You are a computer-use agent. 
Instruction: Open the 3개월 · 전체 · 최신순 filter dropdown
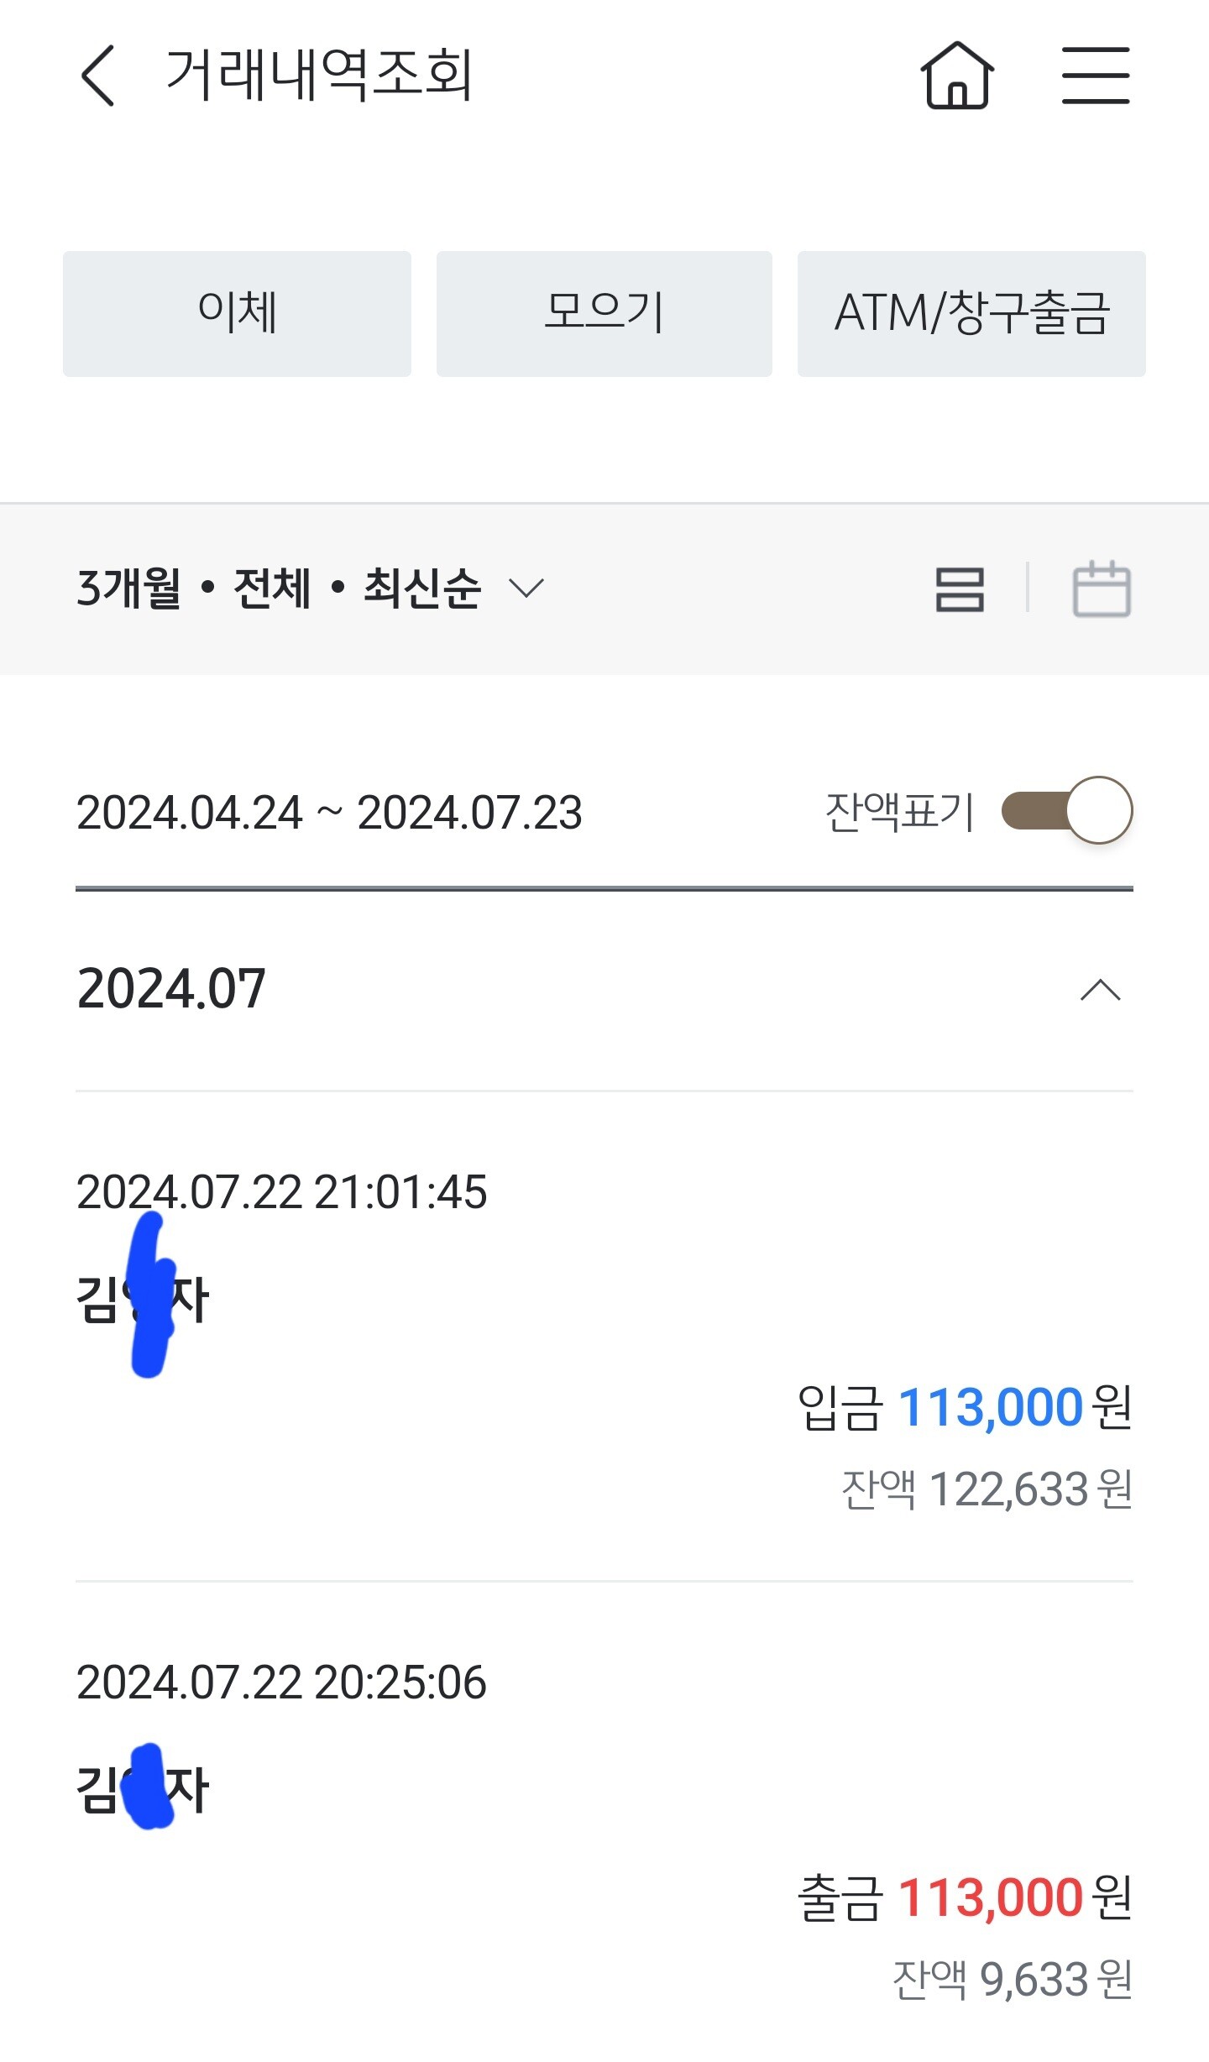(311, 588)
